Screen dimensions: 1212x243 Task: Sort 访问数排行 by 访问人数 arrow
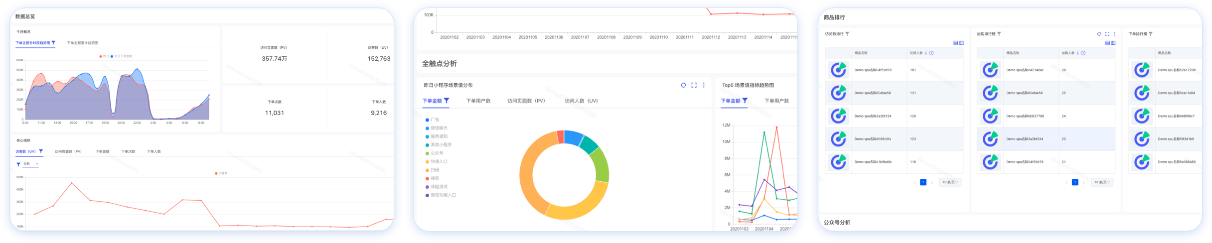926,53
